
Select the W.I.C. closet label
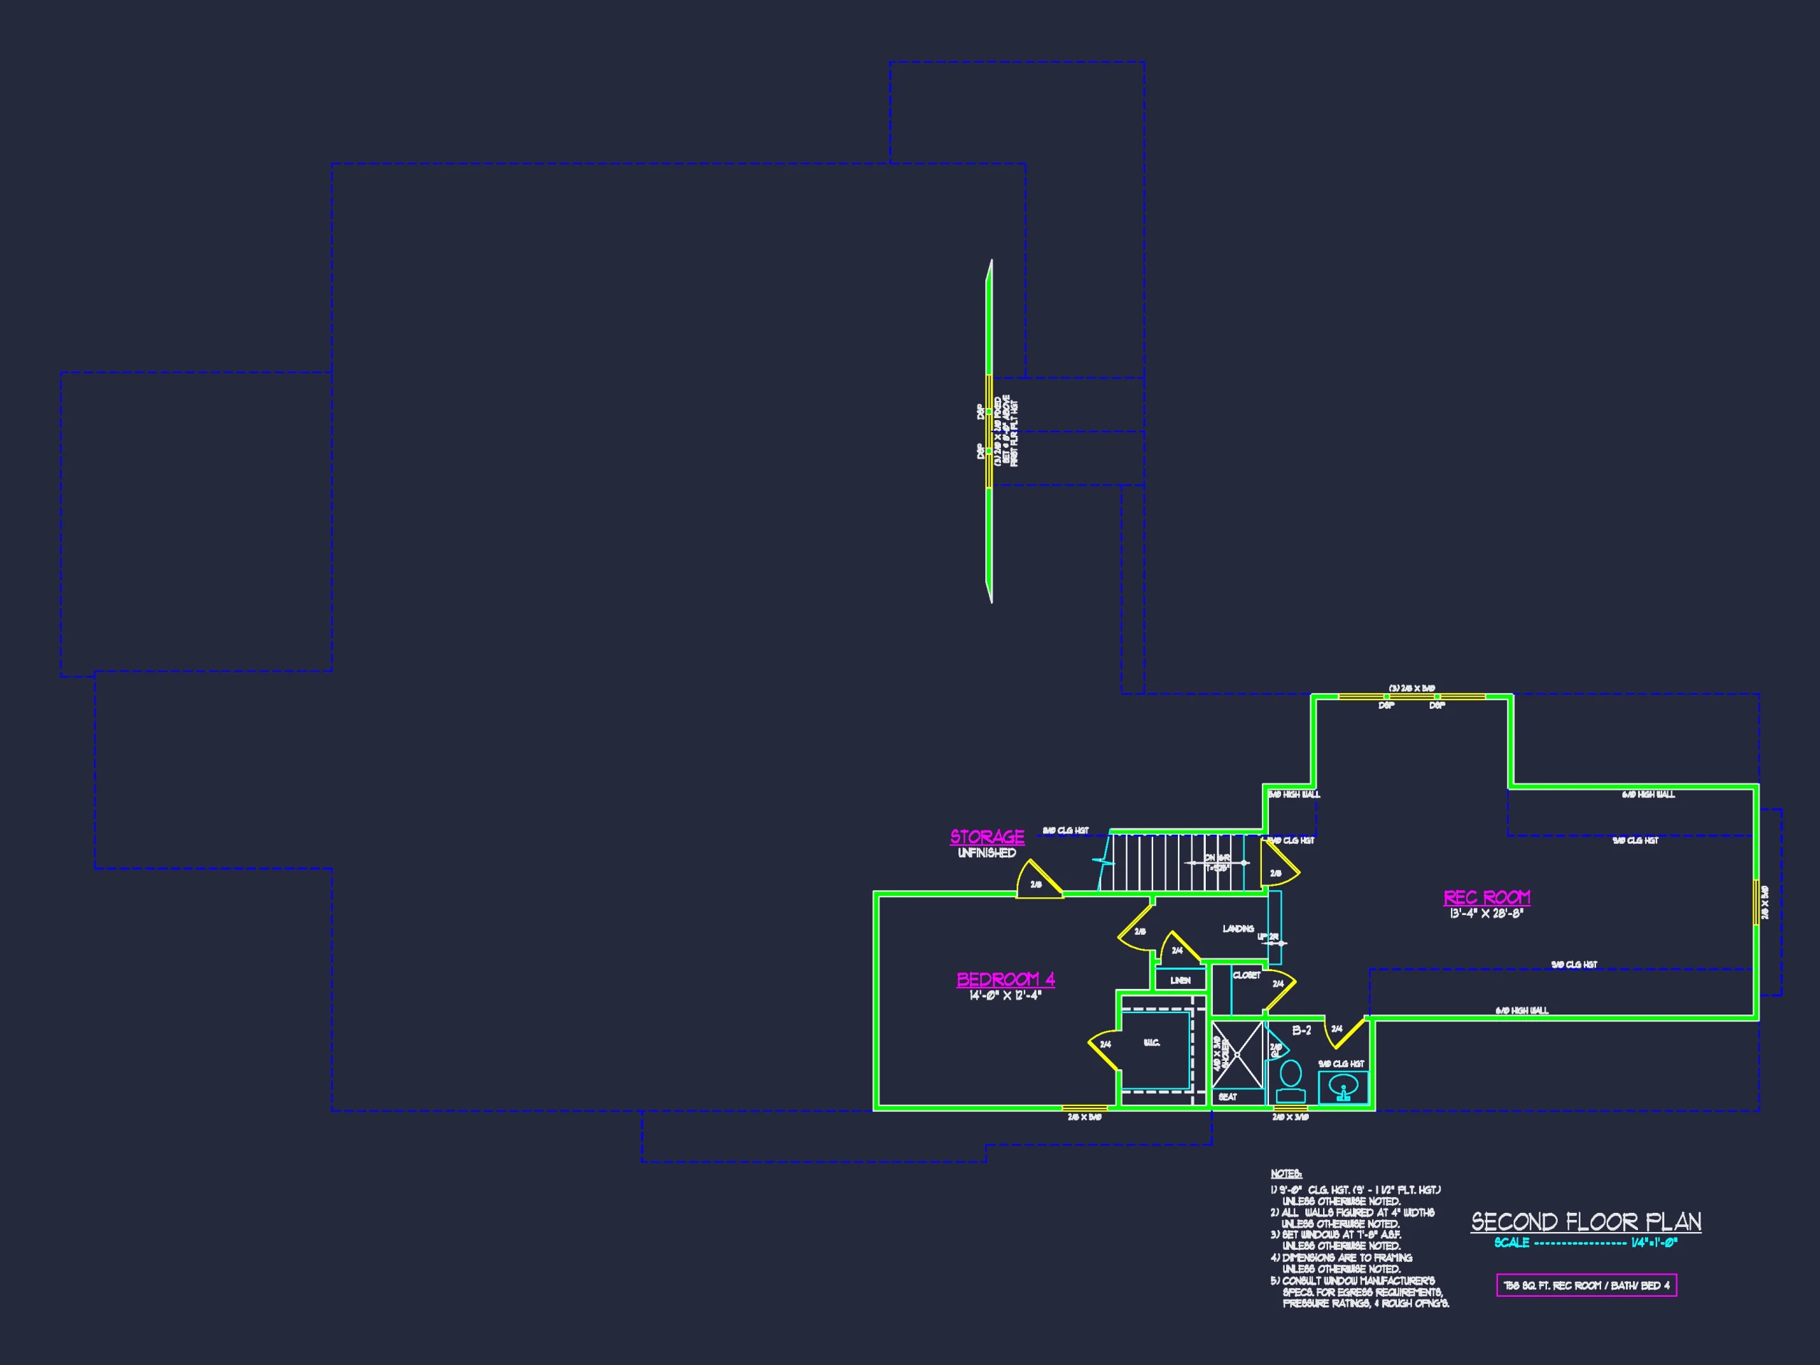(x=1152, y=1042)
